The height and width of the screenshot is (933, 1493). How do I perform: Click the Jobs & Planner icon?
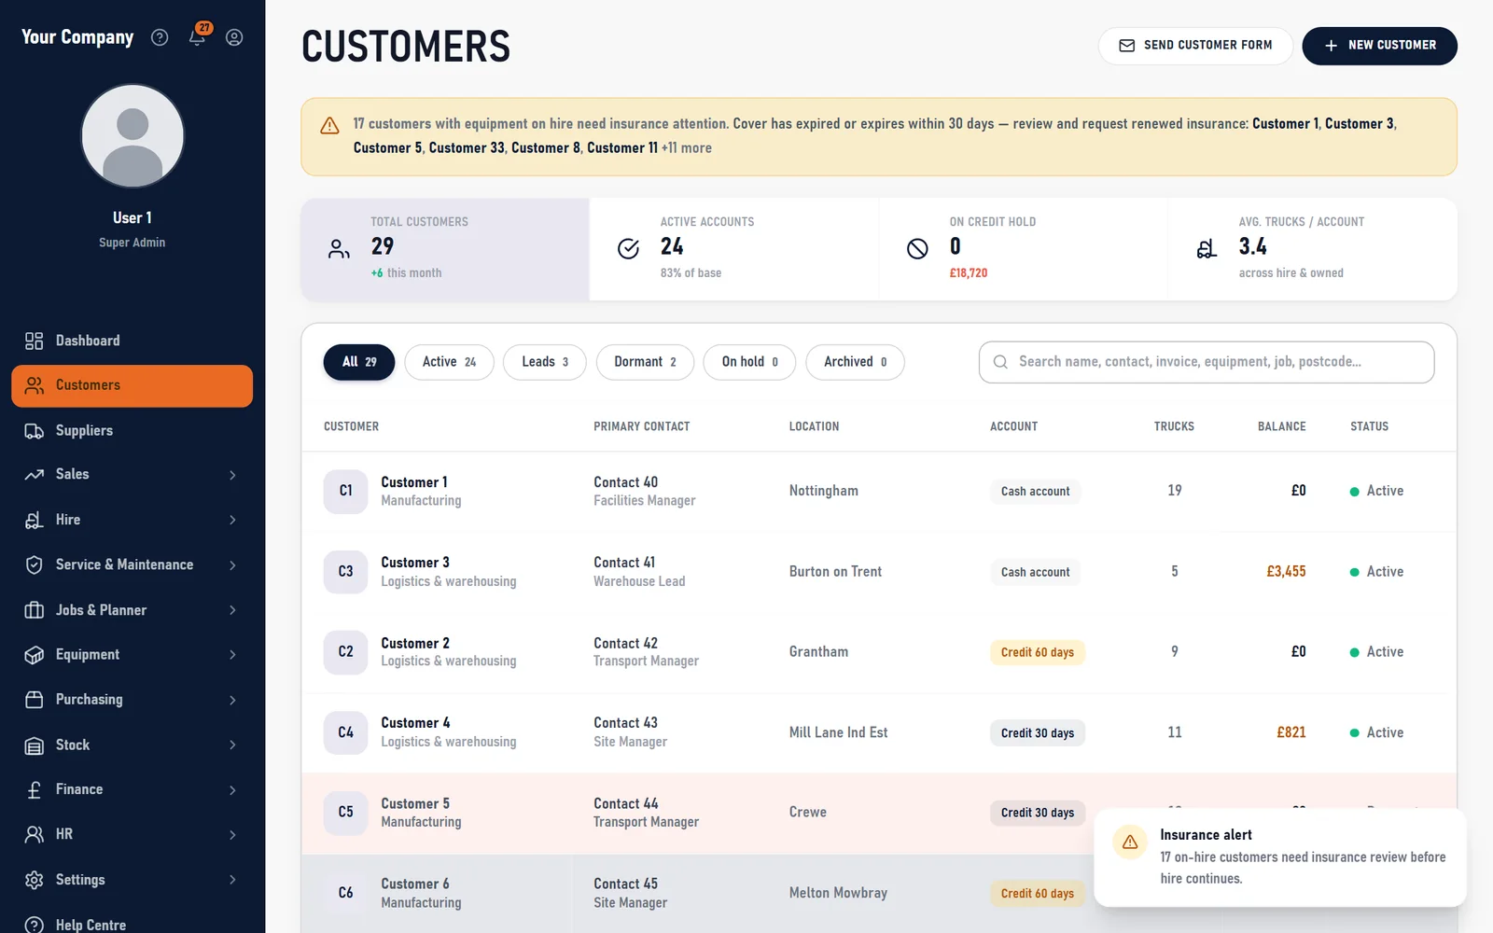pos(35,610)
